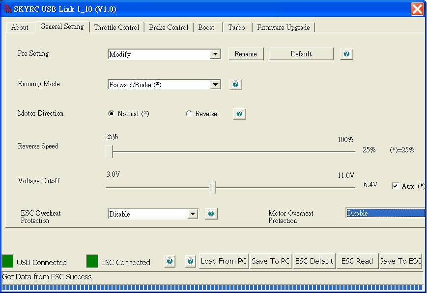The width and height of the screenshot is (427, 294).
Task: Click green ESC Connected status indicator
Action: click(92, 261)
